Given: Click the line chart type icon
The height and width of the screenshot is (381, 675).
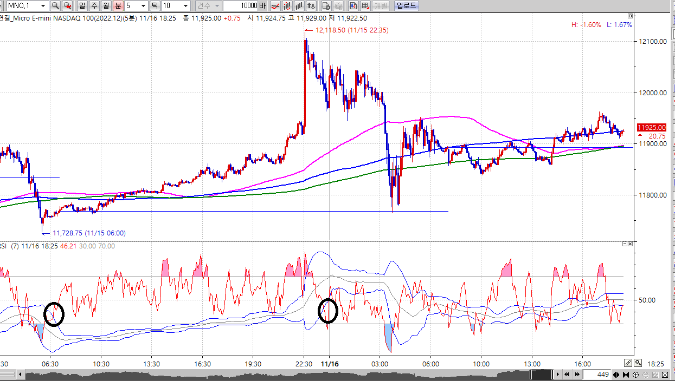Looking at the screenshot, I should coord(275,6).
